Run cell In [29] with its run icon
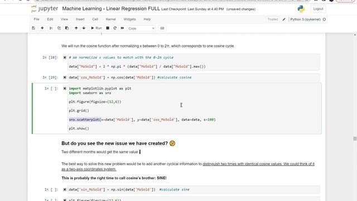The image size is (357, 201). tap(65, 78)
